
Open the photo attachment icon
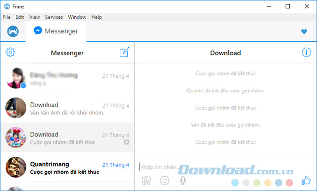pyautogui.click(x=146, y=181)
